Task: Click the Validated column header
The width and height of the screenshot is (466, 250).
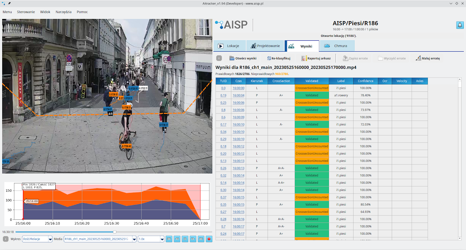Action: click(312, 81)
